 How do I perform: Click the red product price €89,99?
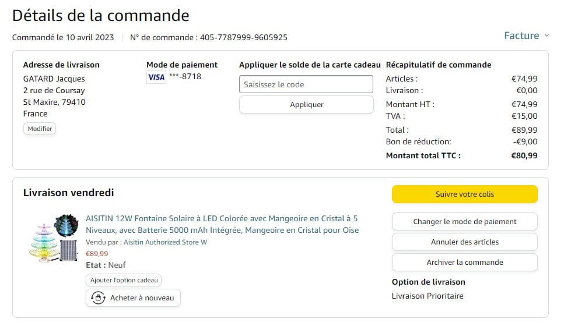coord(97,254)
